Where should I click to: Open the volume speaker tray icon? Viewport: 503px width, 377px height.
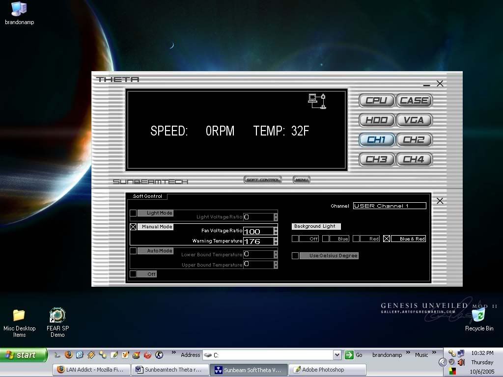coord(461,362)
